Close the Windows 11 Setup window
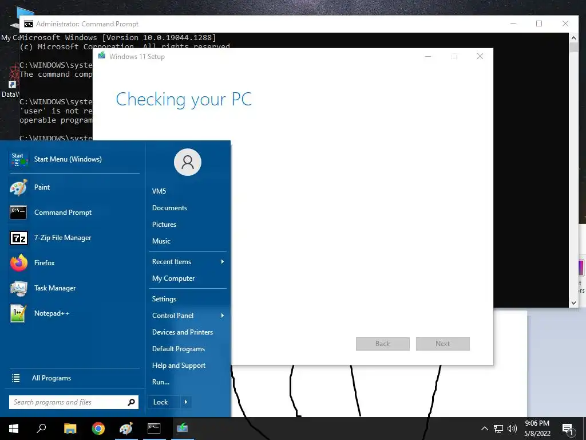This screenshot has height=440, width=586. pos(480,56)
